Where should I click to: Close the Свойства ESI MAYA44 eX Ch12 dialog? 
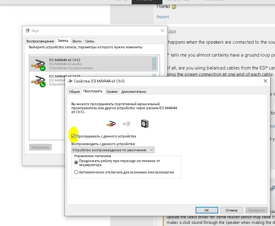click(265, 81)
